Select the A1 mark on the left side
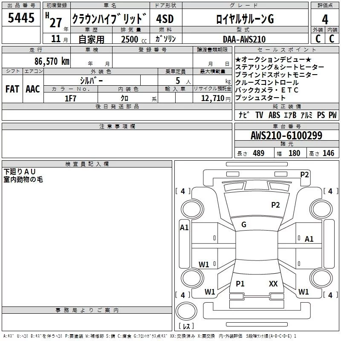341x341 pixels. point(184,228)
